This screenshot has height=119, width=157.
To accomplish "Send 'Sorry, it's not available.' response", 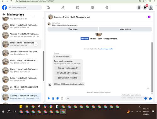I will click(68, 78).
